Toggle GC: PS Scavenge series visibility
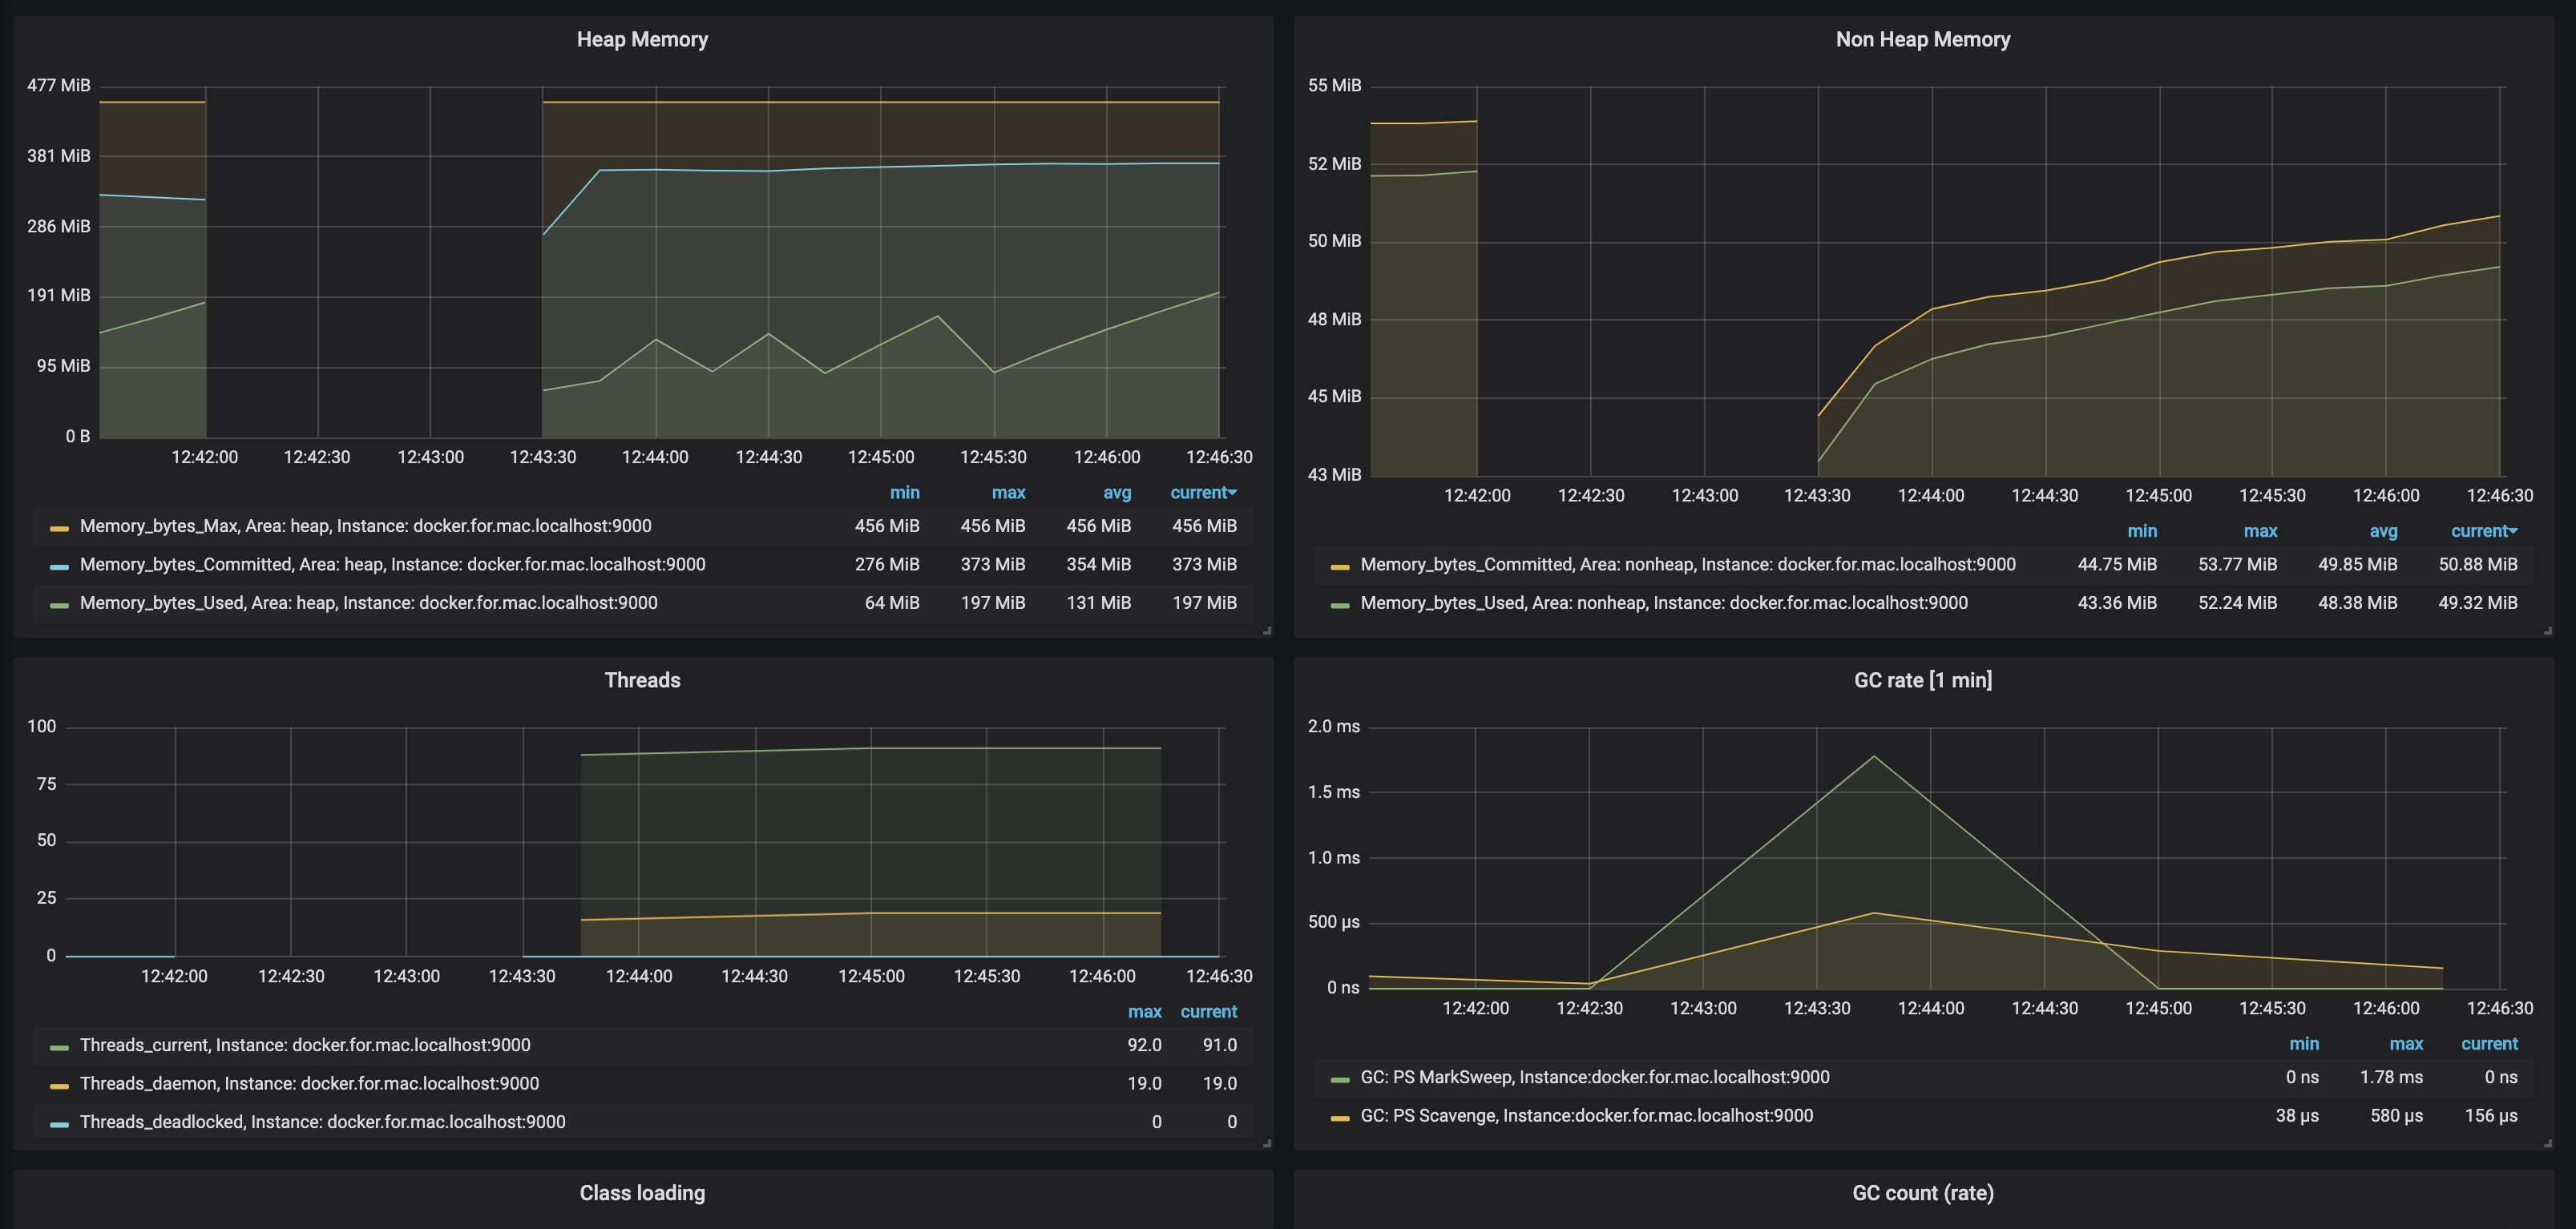This screenshot has height=1229, width=2576. click(x=1586, y=1116)
